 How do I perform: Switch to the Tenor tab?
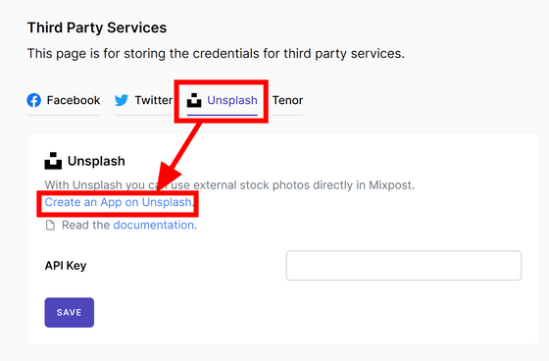(x=287, y=100)
